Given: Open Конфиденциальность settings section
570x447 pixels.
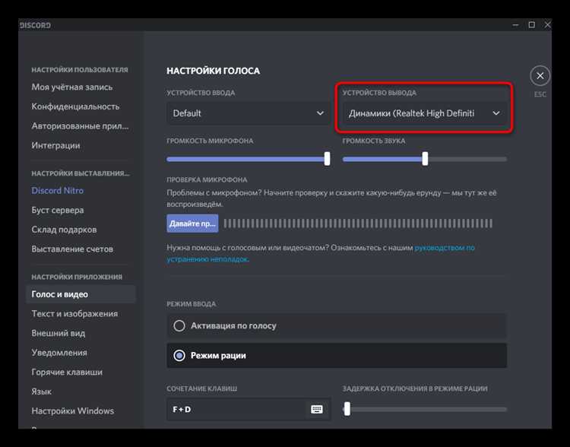Looking at the screenshot, I should pyautogui.click(x=75, y=106).
